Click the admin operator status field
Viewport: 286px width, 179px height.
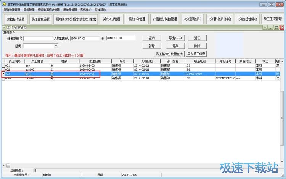coord(62,175)
